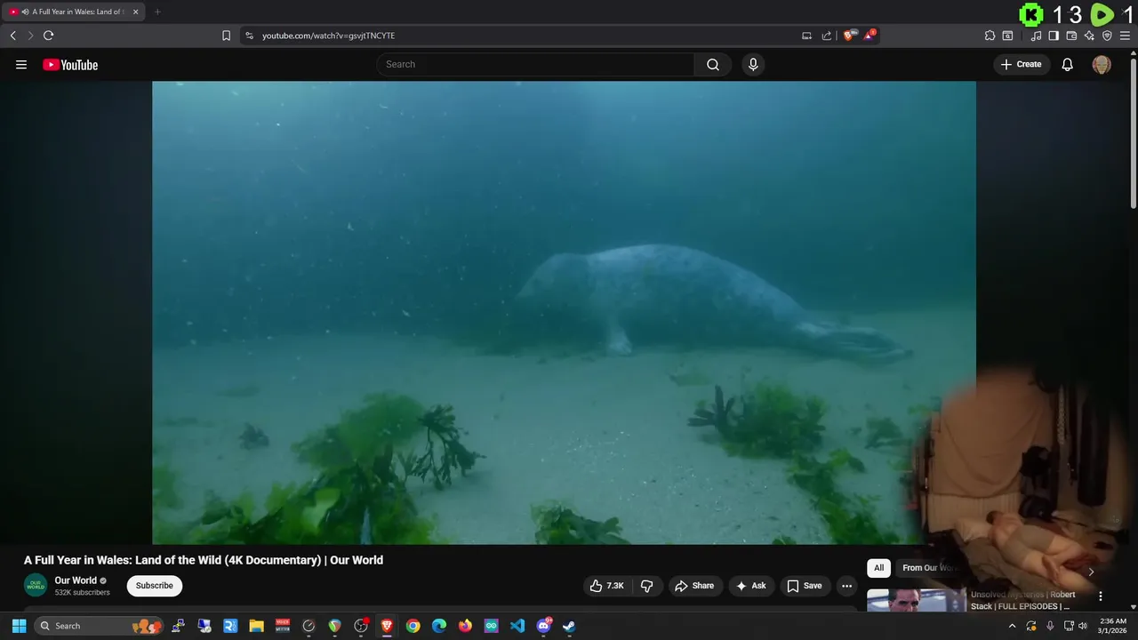This screenshot has height=640, width=1138.
Task: Switch to Google Chrome in taskbar
Action: (x=413, y=626)
